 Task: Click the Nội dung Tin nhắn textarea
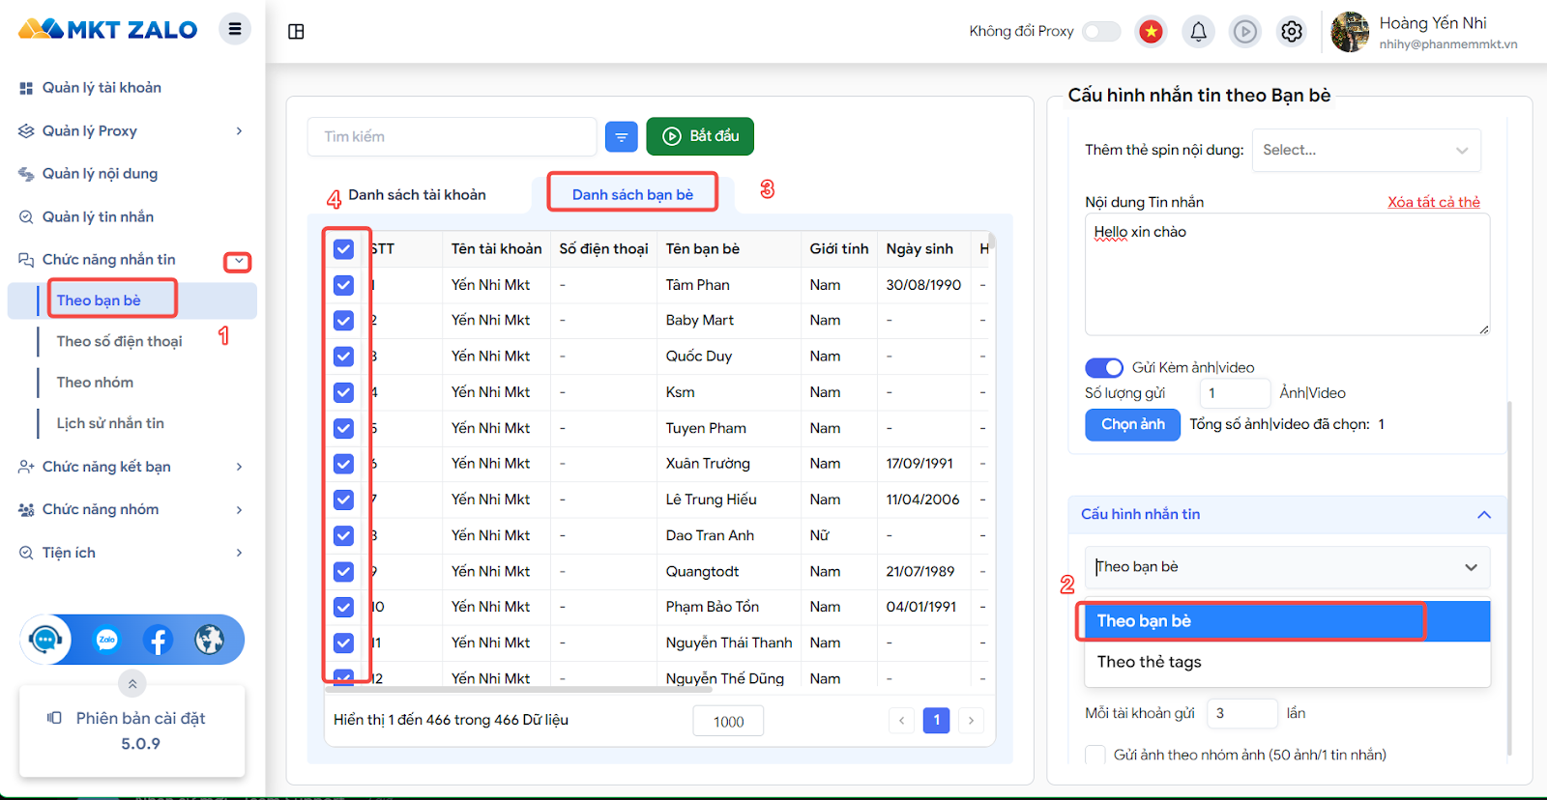point(1287,274)
